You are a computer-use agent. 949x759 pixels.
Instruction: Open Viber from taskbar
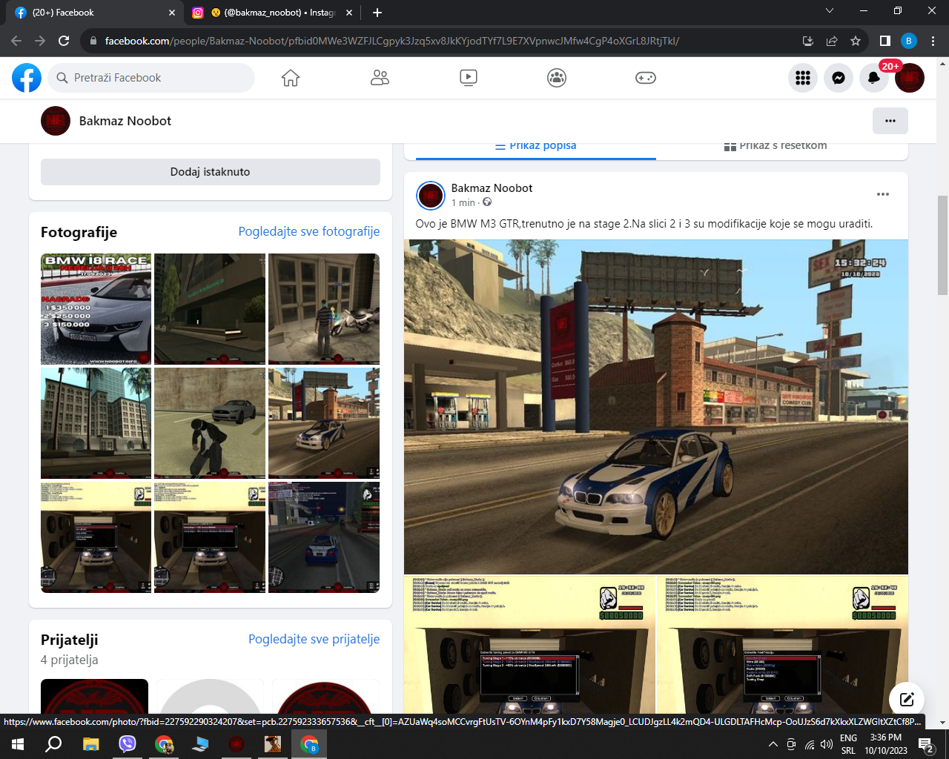128,744
